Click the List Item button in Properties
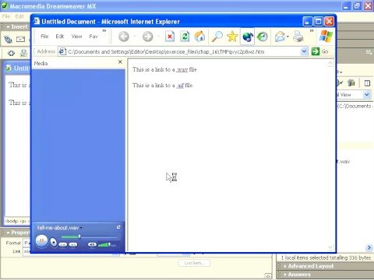 coord(194,263)
